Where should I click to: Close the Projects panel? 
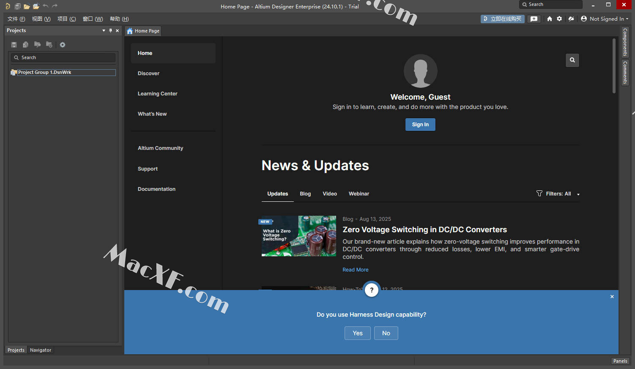click(118, 30)
